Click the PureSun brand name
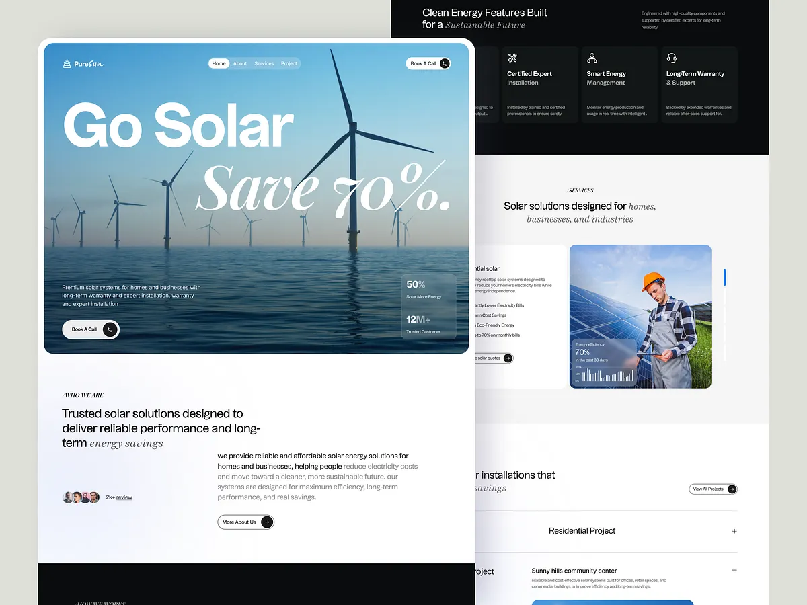 (89, 64)
